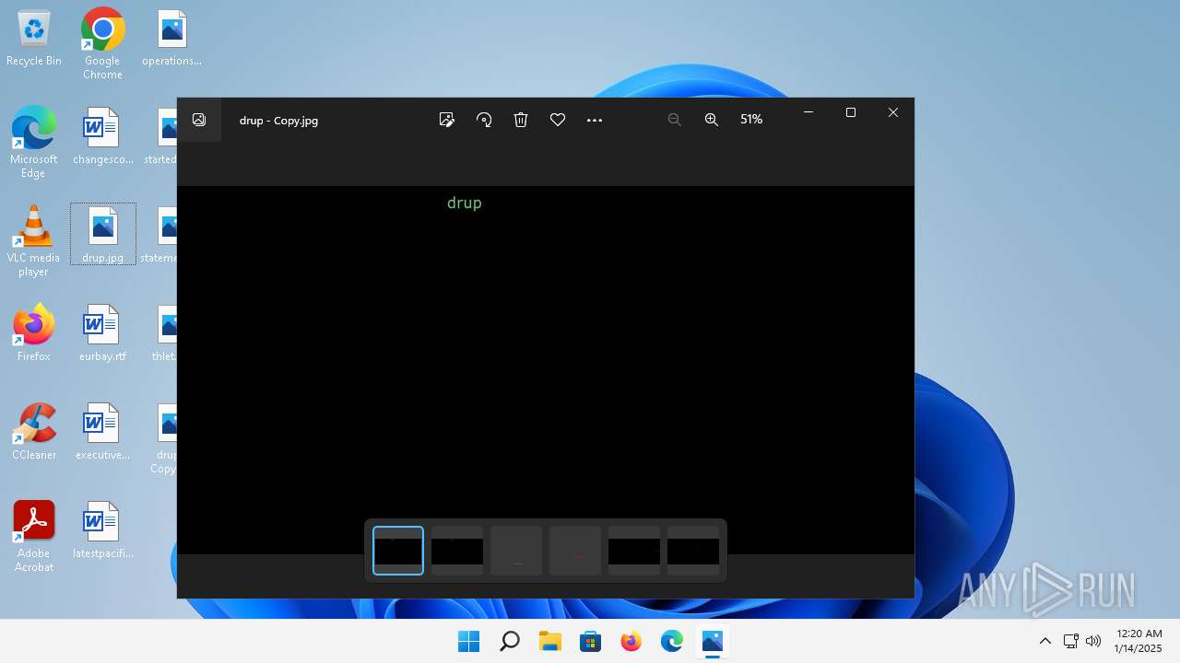Open Adobe Acrobat desktop shortcut
The height and width of the screenshot is (663, 1180).
[x=34, y=537]
